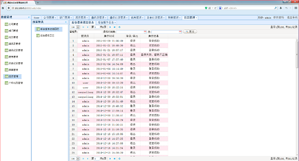Close the 公司管理 tab
The image size is (299, 161).
tap(55, 18)
